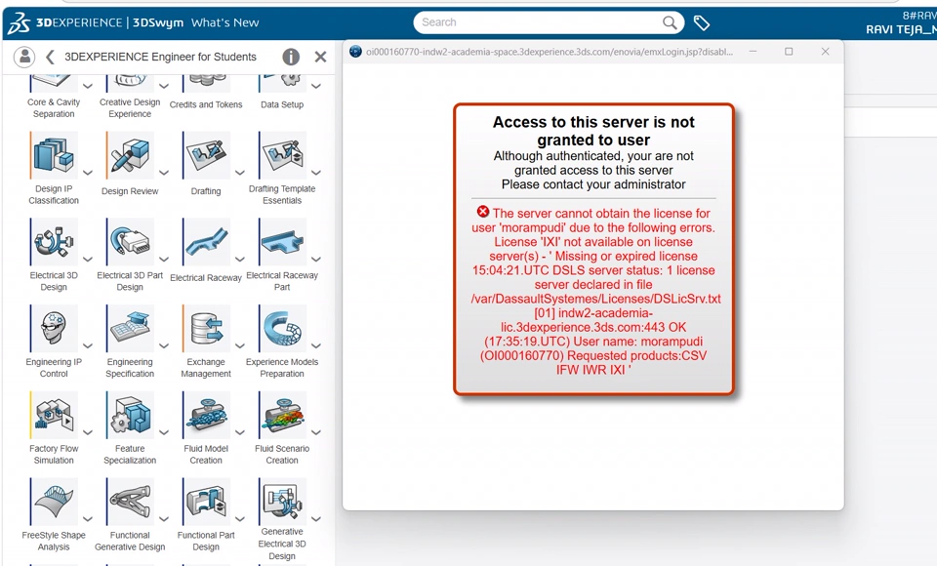Open Electrical Raceway Part app

[283, 242]
